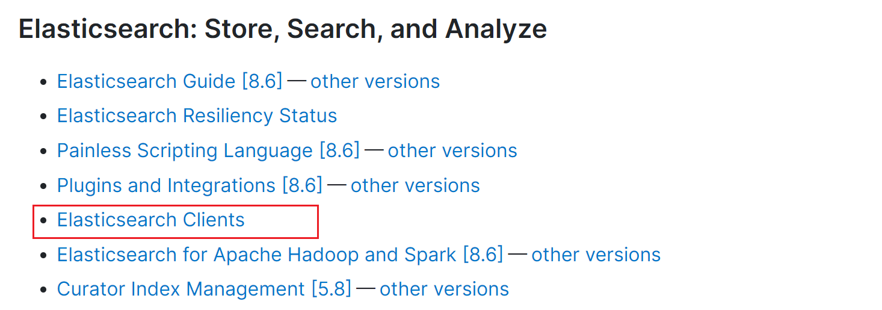Open Painless Scripting Language [8.6] docs
Image resolution: width=882 pixels, height=310 pixels.
pos(208,150)
